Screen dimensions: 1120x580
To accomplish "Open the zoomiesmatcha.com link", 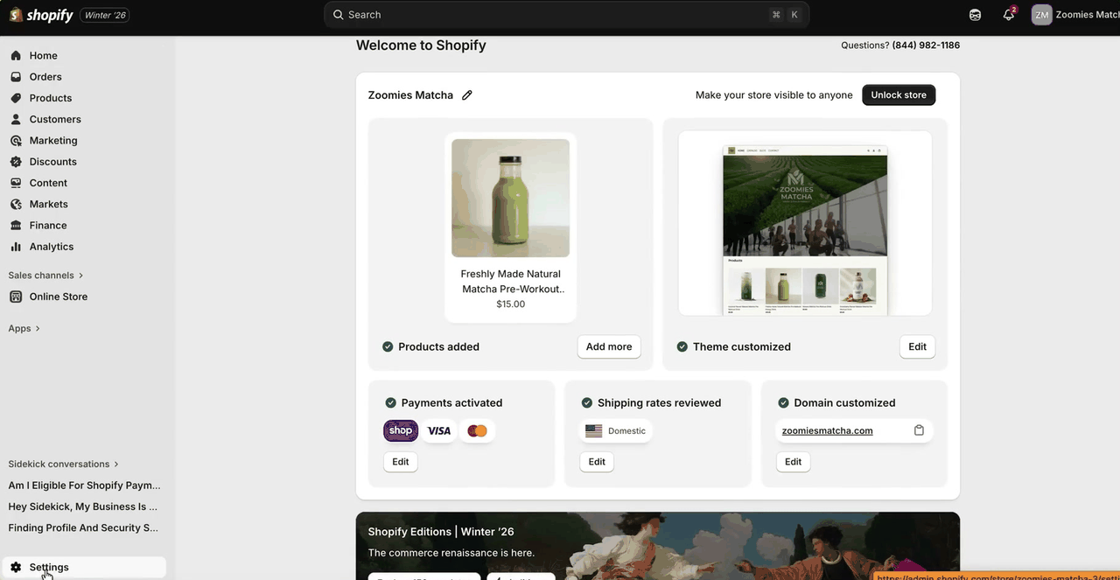I will click(827, 430).
